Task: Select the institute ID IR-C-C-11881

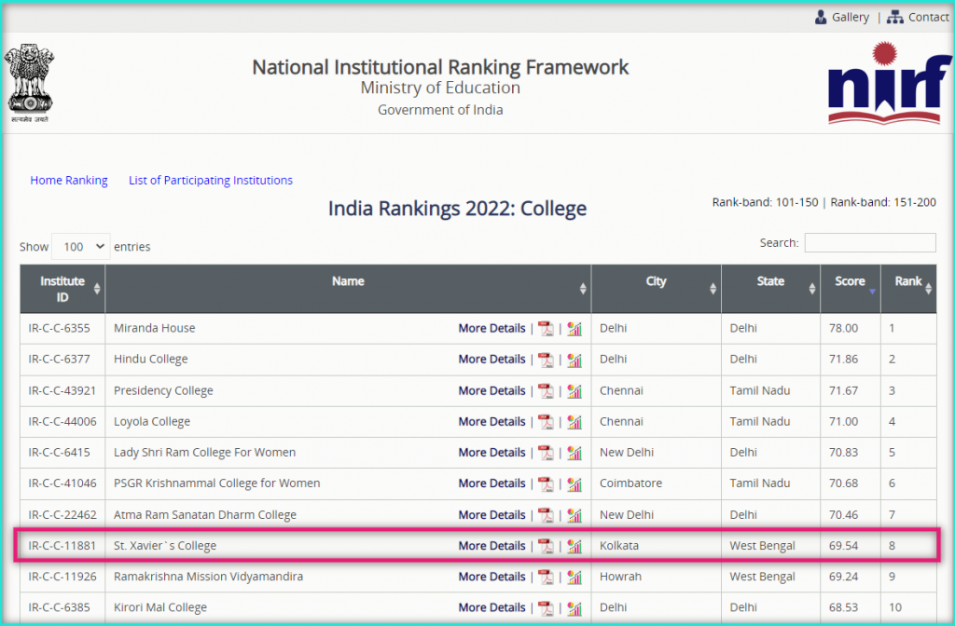Action: (x=62, y=546)
